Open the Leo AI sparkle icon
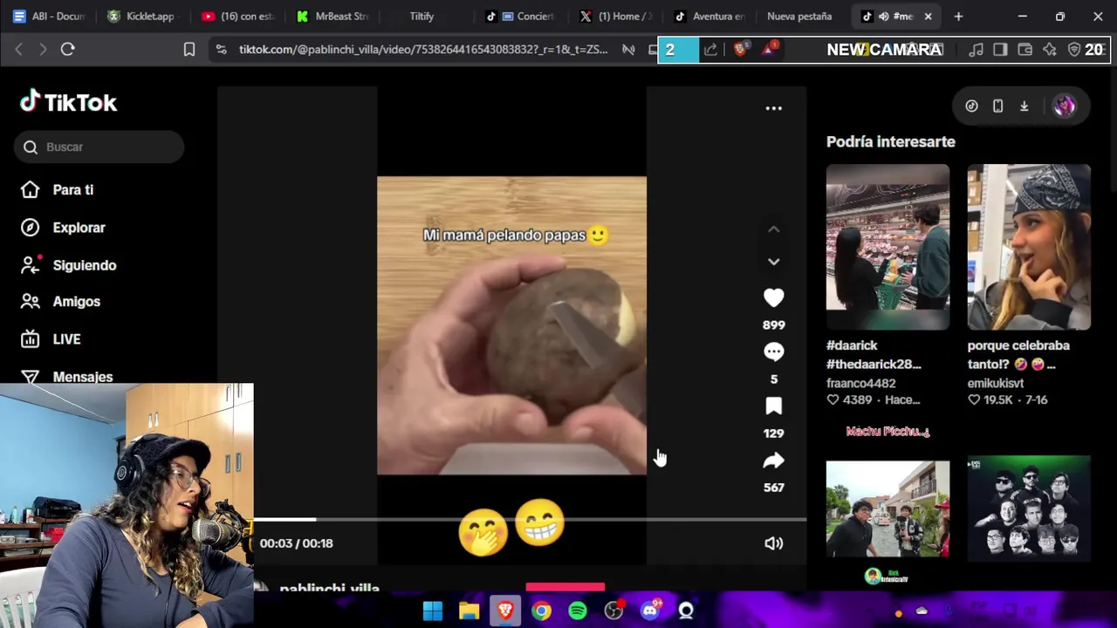 point(1050,50)
